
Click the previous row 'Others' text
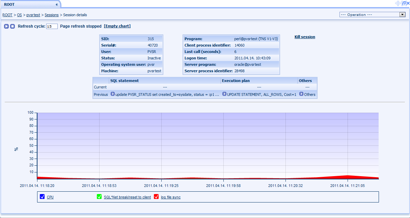(310, 94)
